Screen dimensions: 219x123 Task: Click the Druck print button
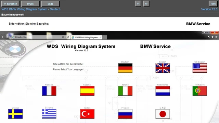pyautogui.click(x=30, y=4)
